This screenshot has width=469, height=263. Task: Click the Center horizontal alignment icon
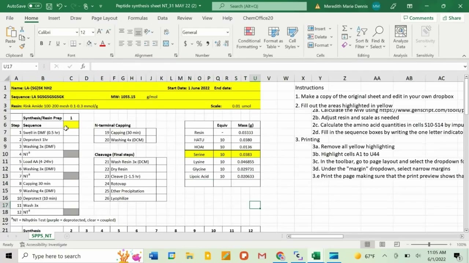click(130, 43)
